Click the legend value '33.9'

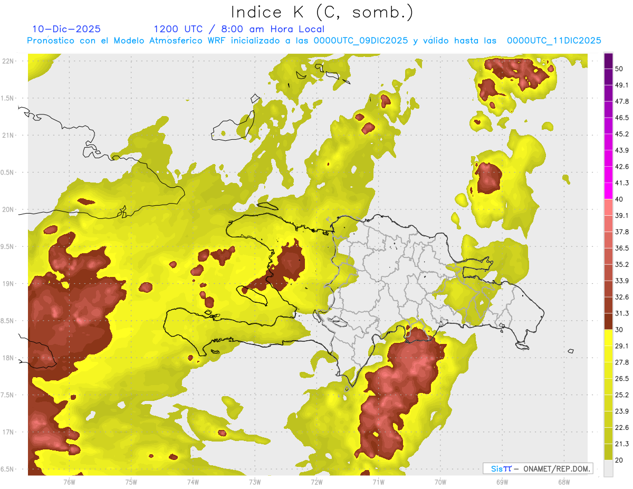[x=622, y=281]
